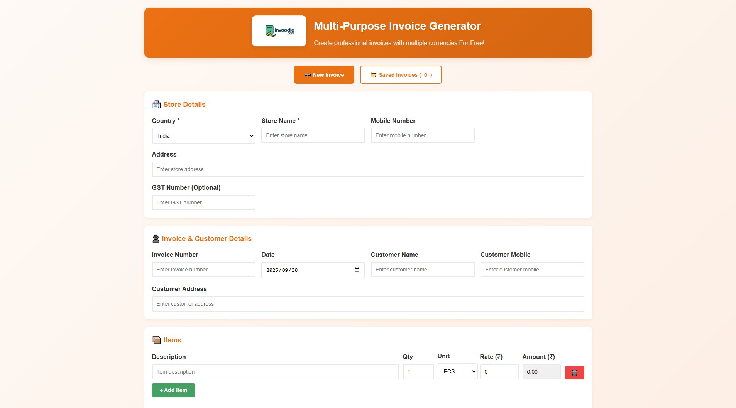Click into the Mobile Number field
This screenshot has width=736, height=408.
click(422, 135)
